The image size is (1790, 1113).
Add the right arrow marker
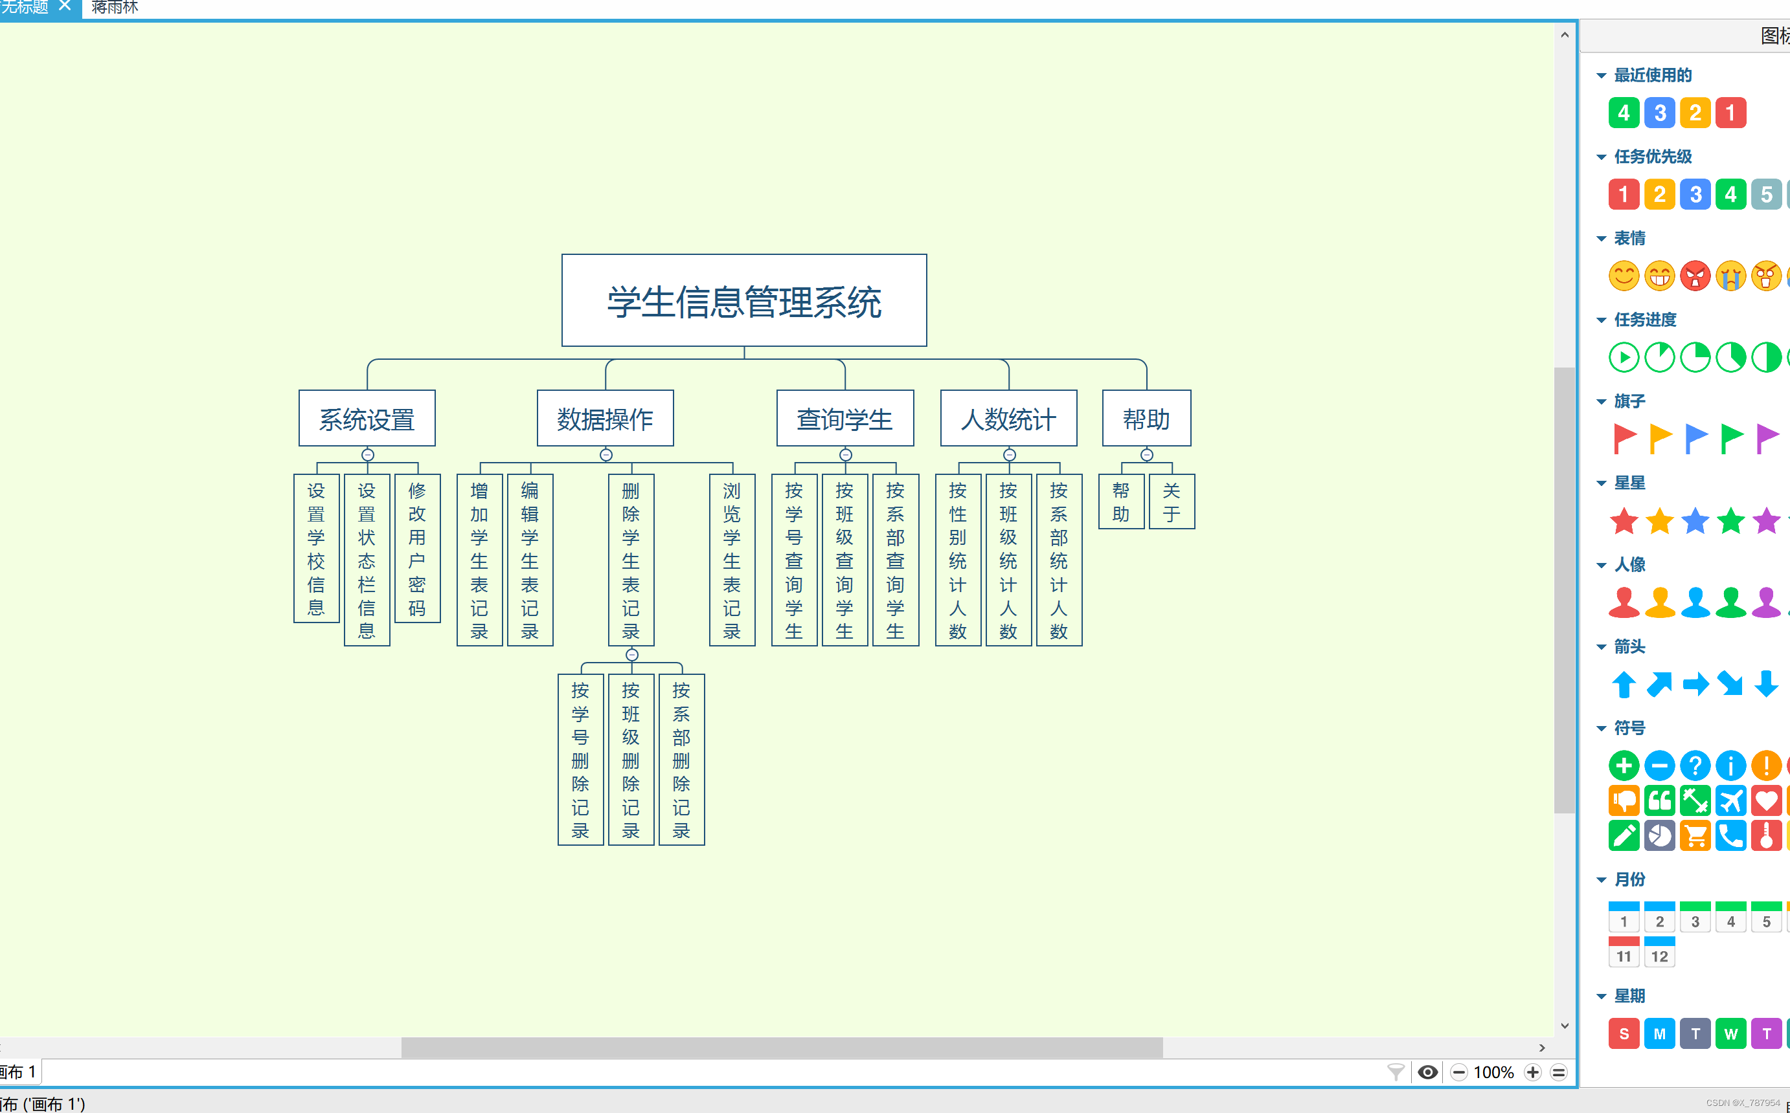coord(1695,685)
